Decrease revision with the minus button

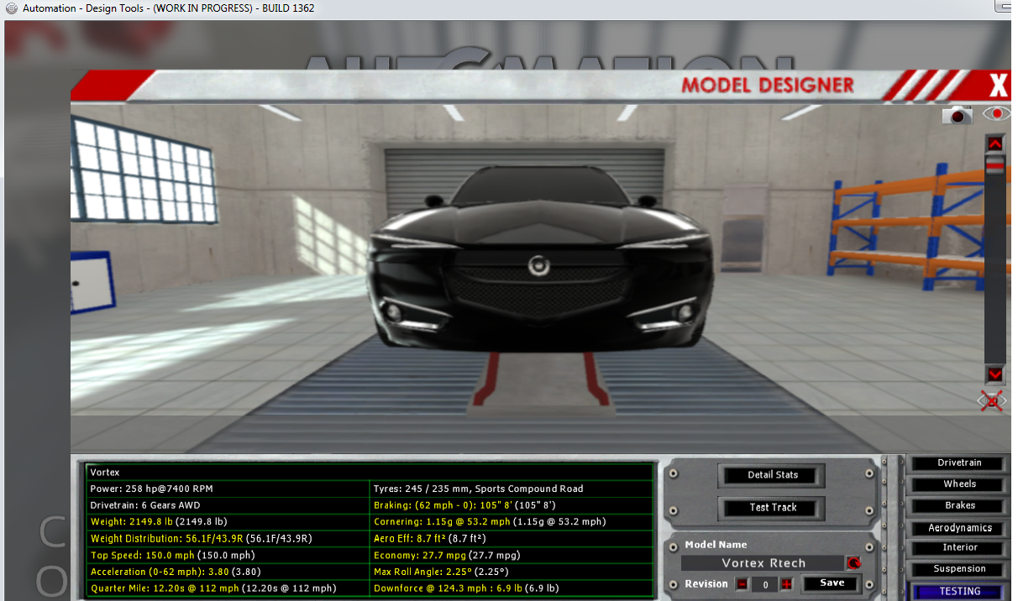pos(742,584)
